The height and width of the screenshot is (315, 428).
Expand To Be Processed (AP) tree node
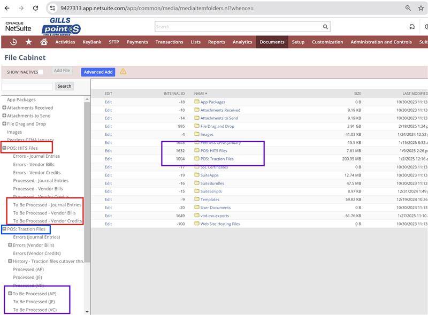(10, 294)
